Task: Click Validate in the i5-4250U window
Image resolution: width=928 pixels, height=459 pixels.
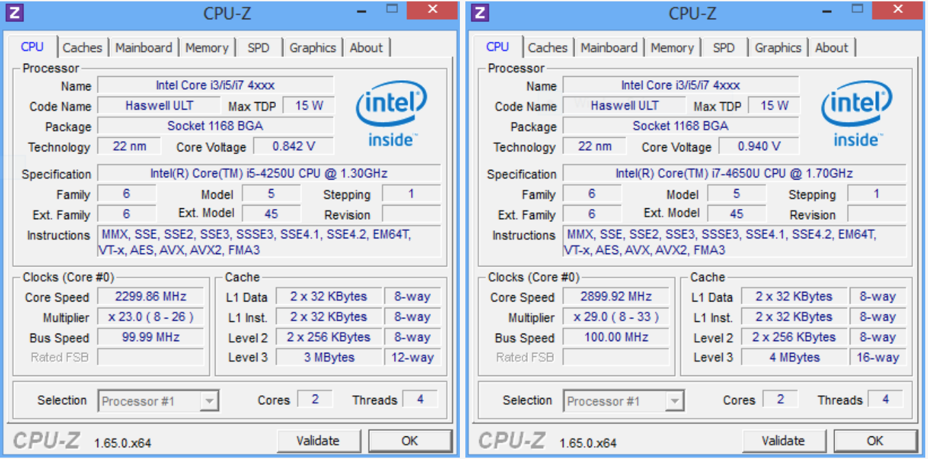Action: [x=318, y=441]
